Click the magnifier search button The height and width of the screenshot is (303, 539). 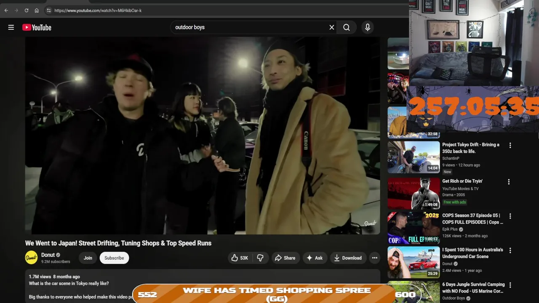pyautogui.click(x=346, y=27)
